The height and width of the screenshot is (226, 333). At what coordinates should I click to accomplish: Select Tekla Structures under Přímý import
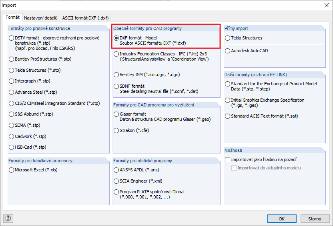(227, 38)
